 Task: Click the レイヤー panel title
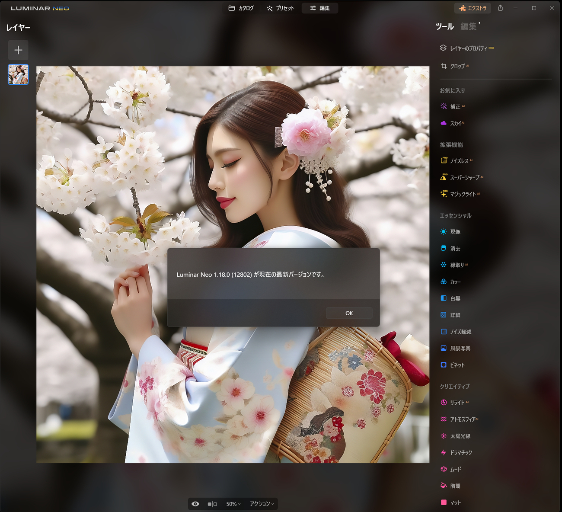click(x=18, y=28)
